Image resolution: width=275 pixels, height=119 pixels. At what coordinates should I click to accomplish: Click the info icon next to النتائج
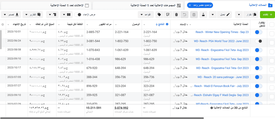167,24
